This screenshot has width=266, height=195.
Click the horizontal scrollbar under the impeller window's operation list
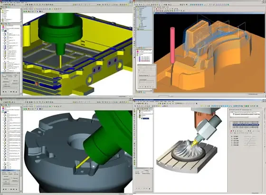(244, 117)
